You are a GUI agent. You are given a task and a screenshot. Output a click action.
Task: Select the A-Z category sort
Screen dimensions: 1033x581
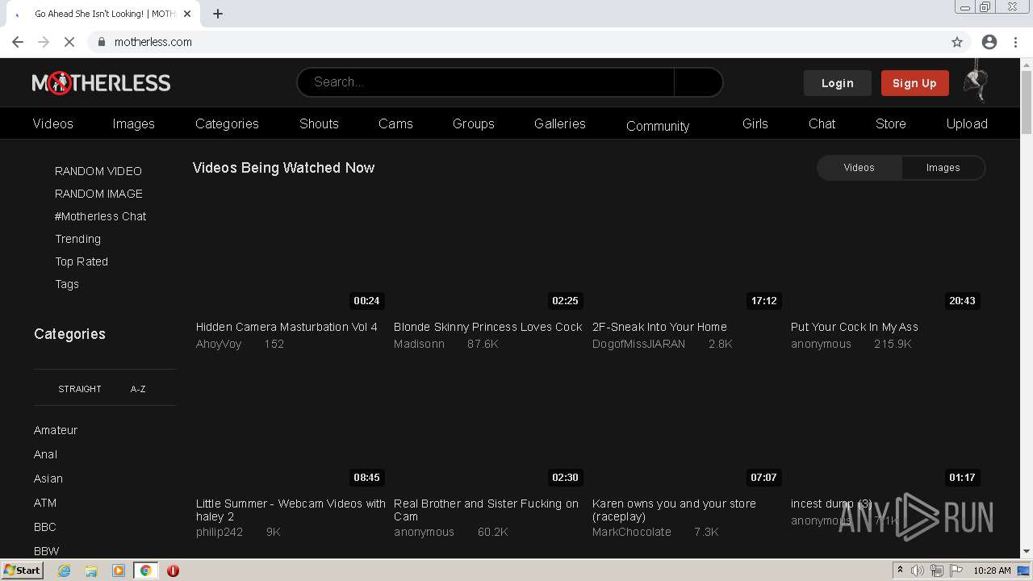click(138, 389)
